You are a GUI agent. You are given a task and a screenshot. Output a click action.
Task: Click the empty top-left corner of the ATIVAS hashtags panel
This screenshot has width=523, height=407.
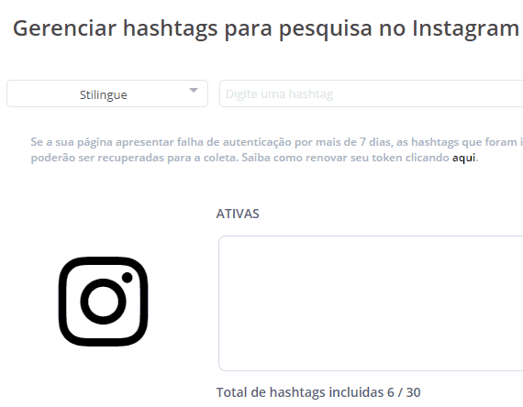(x=230, y=247)
